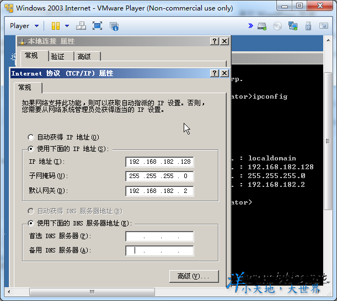This screenshot has width=337, height=301.
Task: Click the left arrow of horizontal scrollbar
Action: (x=9, y=292)
